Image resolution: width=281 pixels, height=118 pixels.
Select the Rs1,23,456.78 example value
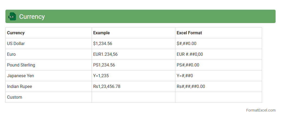click(107, 87)
